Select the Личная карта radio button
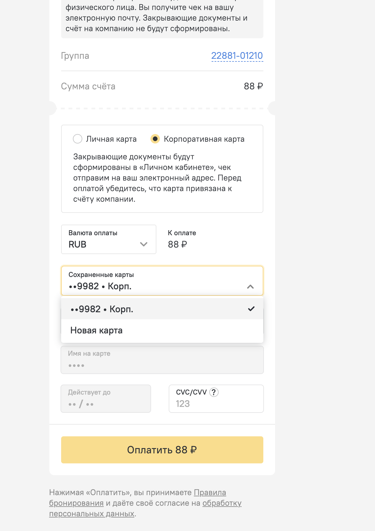 coord(78,139)
